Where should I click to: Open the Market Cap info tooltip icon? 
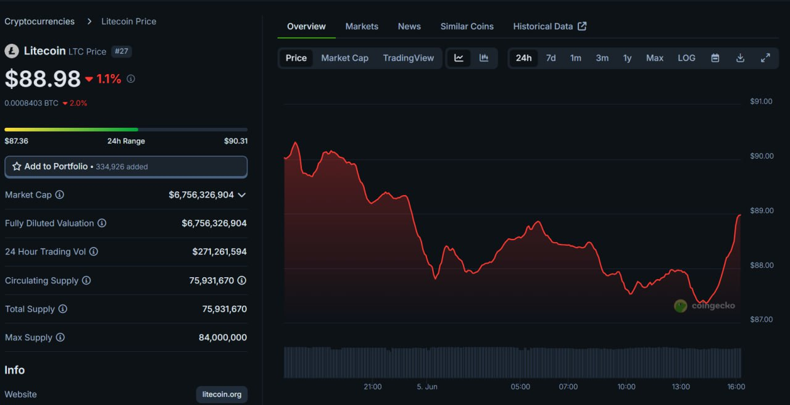coord(60,194)
